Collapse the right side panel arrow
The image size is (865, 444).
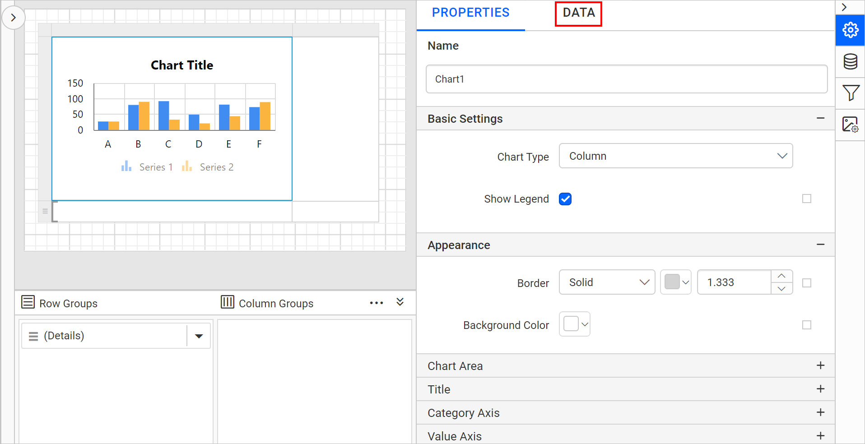coord(844,7)
